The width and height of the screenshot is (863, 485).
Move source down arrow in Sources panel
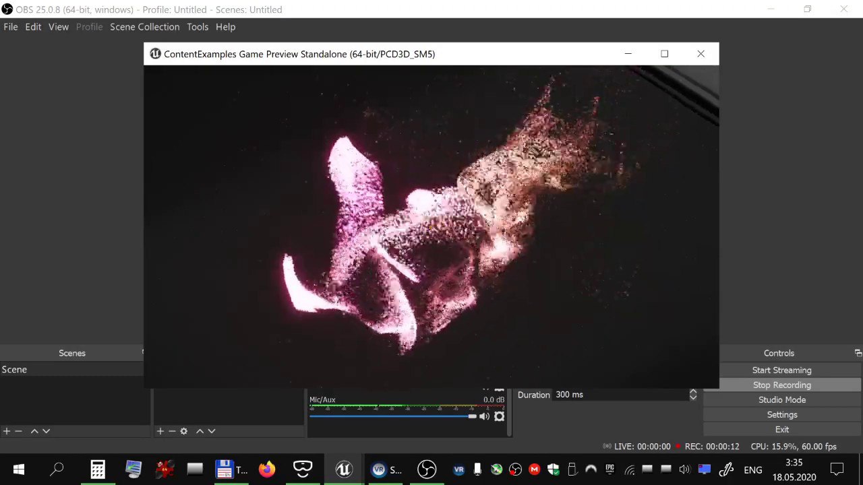211,431
